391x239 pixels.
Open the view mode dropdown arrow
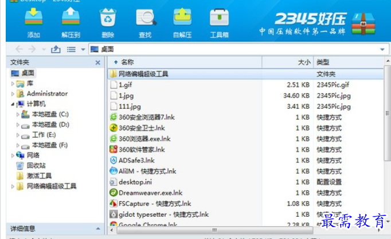pos(83,50)
